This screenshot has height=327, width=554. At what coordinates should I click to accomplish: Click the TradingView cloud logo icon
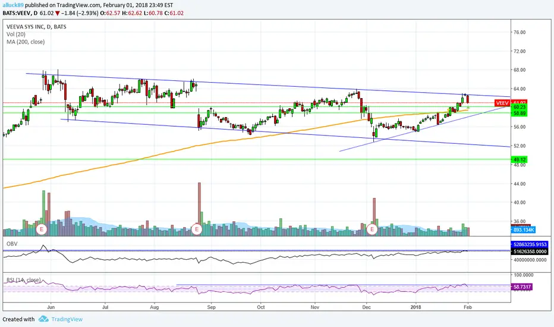43,319
